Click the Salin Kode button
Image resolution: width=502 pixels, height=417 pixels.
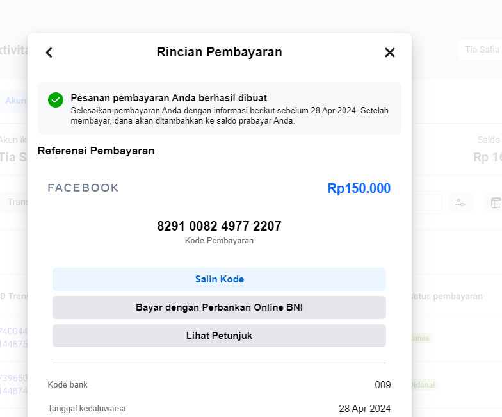[219, 279]
